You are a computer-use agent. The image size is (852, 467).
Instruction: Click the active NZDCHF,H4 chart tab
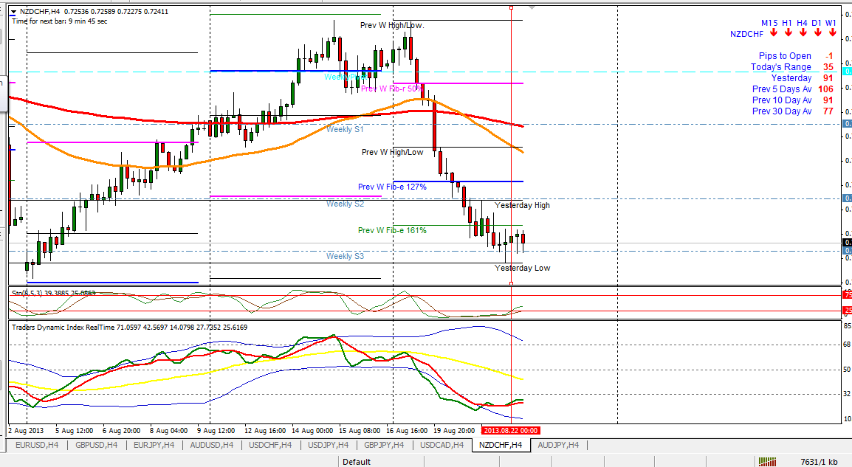click(x=501, y=445)
